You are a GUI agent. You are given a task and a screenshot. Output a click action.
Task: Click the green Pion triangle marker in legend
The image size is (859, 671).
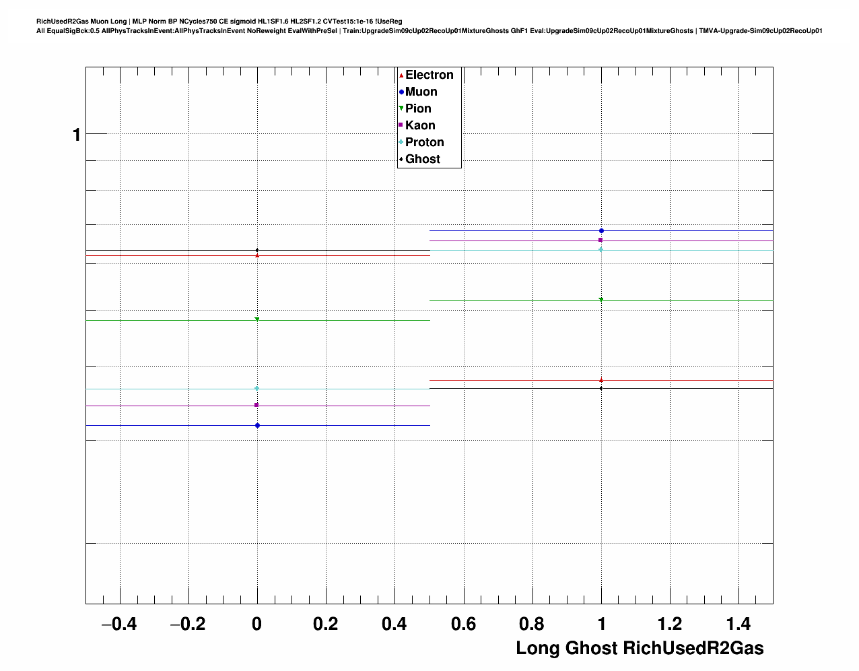[401, 108]
